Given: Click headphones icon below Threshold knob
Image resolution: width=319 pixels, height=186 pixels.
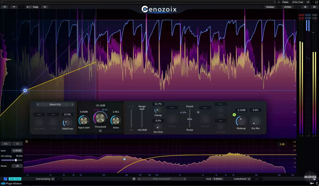Looking at the screenshot, I should [100, 131].
